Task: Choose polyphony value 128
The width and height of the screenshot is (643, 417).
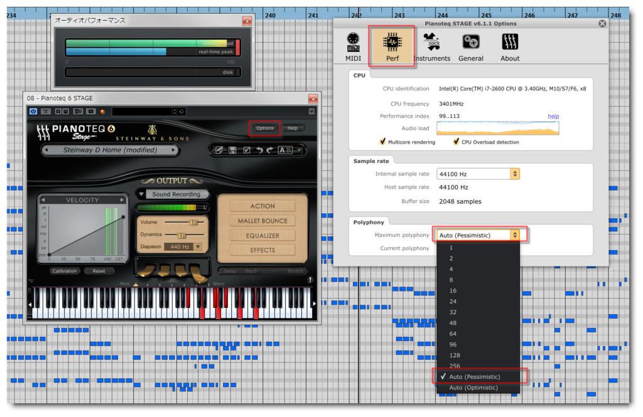Action: 478,355
